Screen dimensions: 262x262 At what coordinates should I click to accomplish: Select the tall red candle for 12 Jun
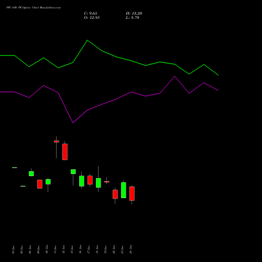click(x=65, y=152)
